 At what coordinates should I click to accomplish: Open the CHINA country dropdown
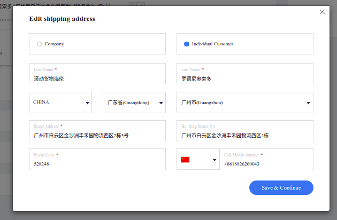(62, 103)
